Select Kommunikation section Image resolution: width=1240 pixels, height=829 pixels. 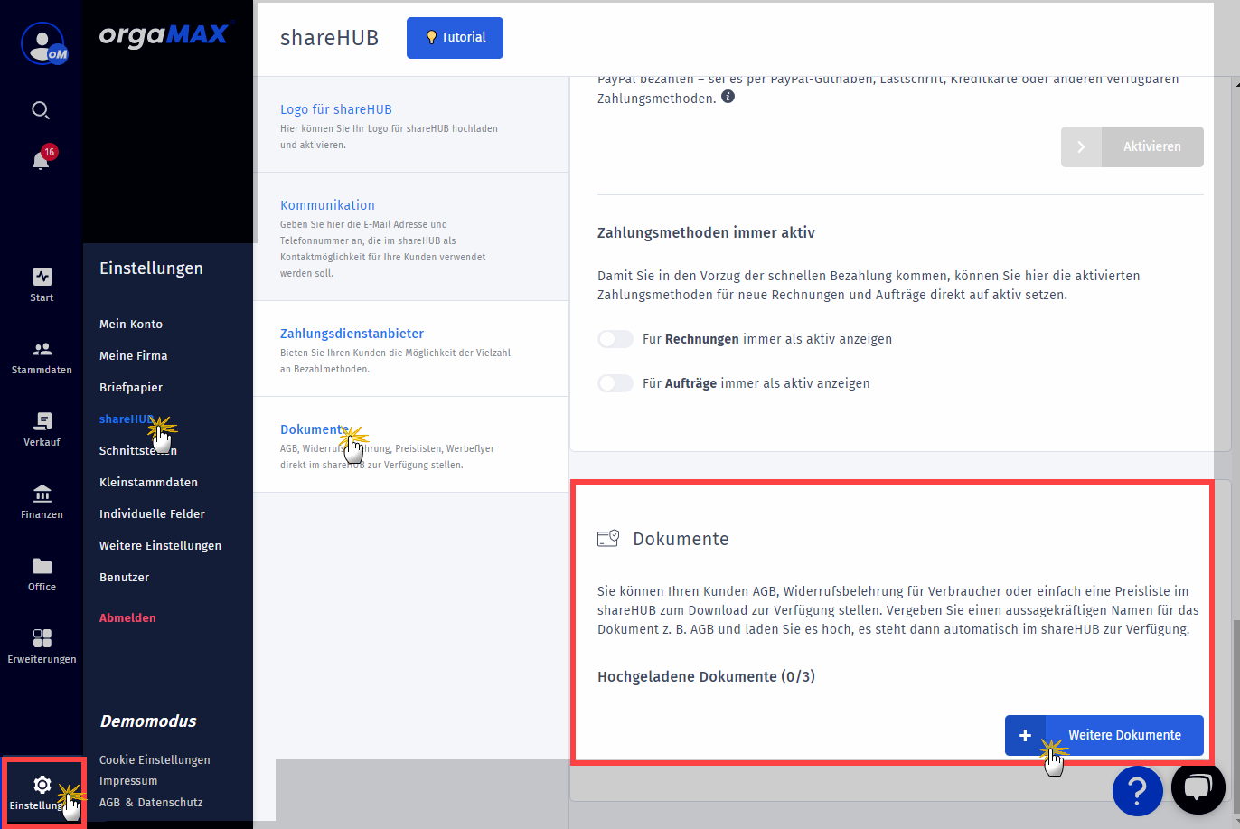tap(411, 237)
